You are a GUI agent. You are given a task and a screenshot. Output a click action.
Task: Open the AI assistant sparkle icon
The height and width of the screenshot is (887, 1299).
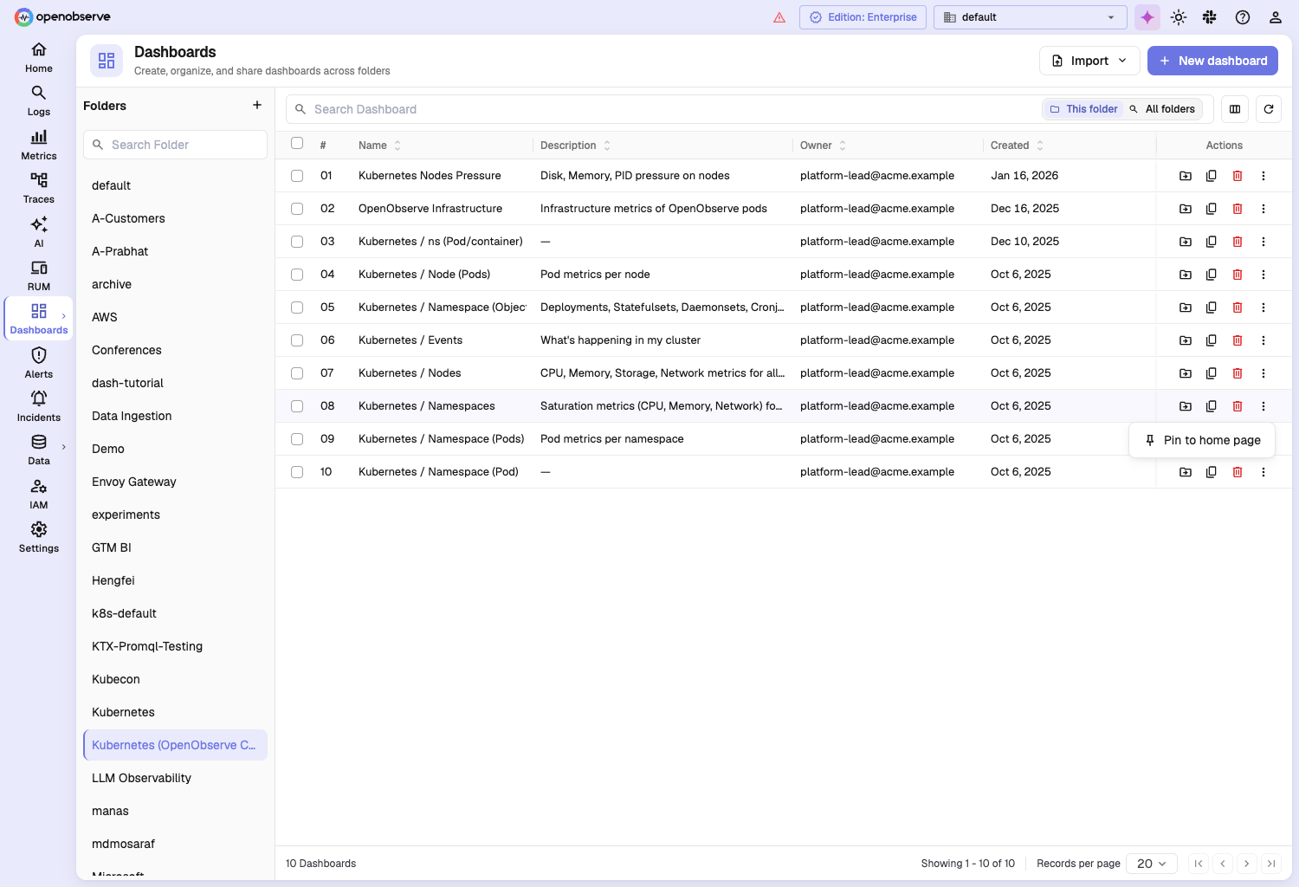[1147, 17]
